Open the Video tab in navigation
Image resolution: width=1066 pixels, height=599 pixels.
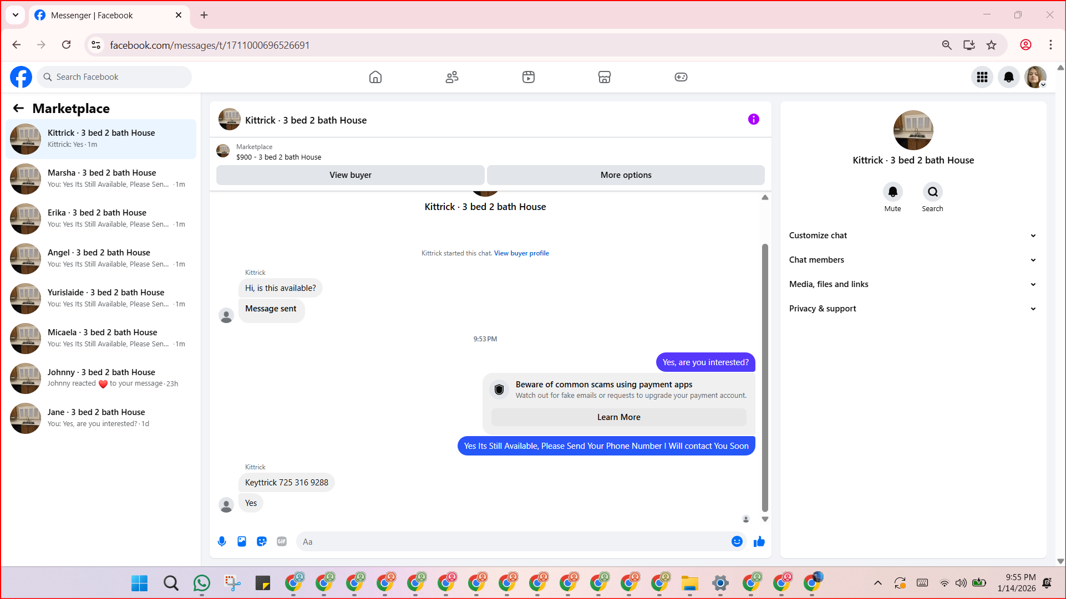coord(528,77)
